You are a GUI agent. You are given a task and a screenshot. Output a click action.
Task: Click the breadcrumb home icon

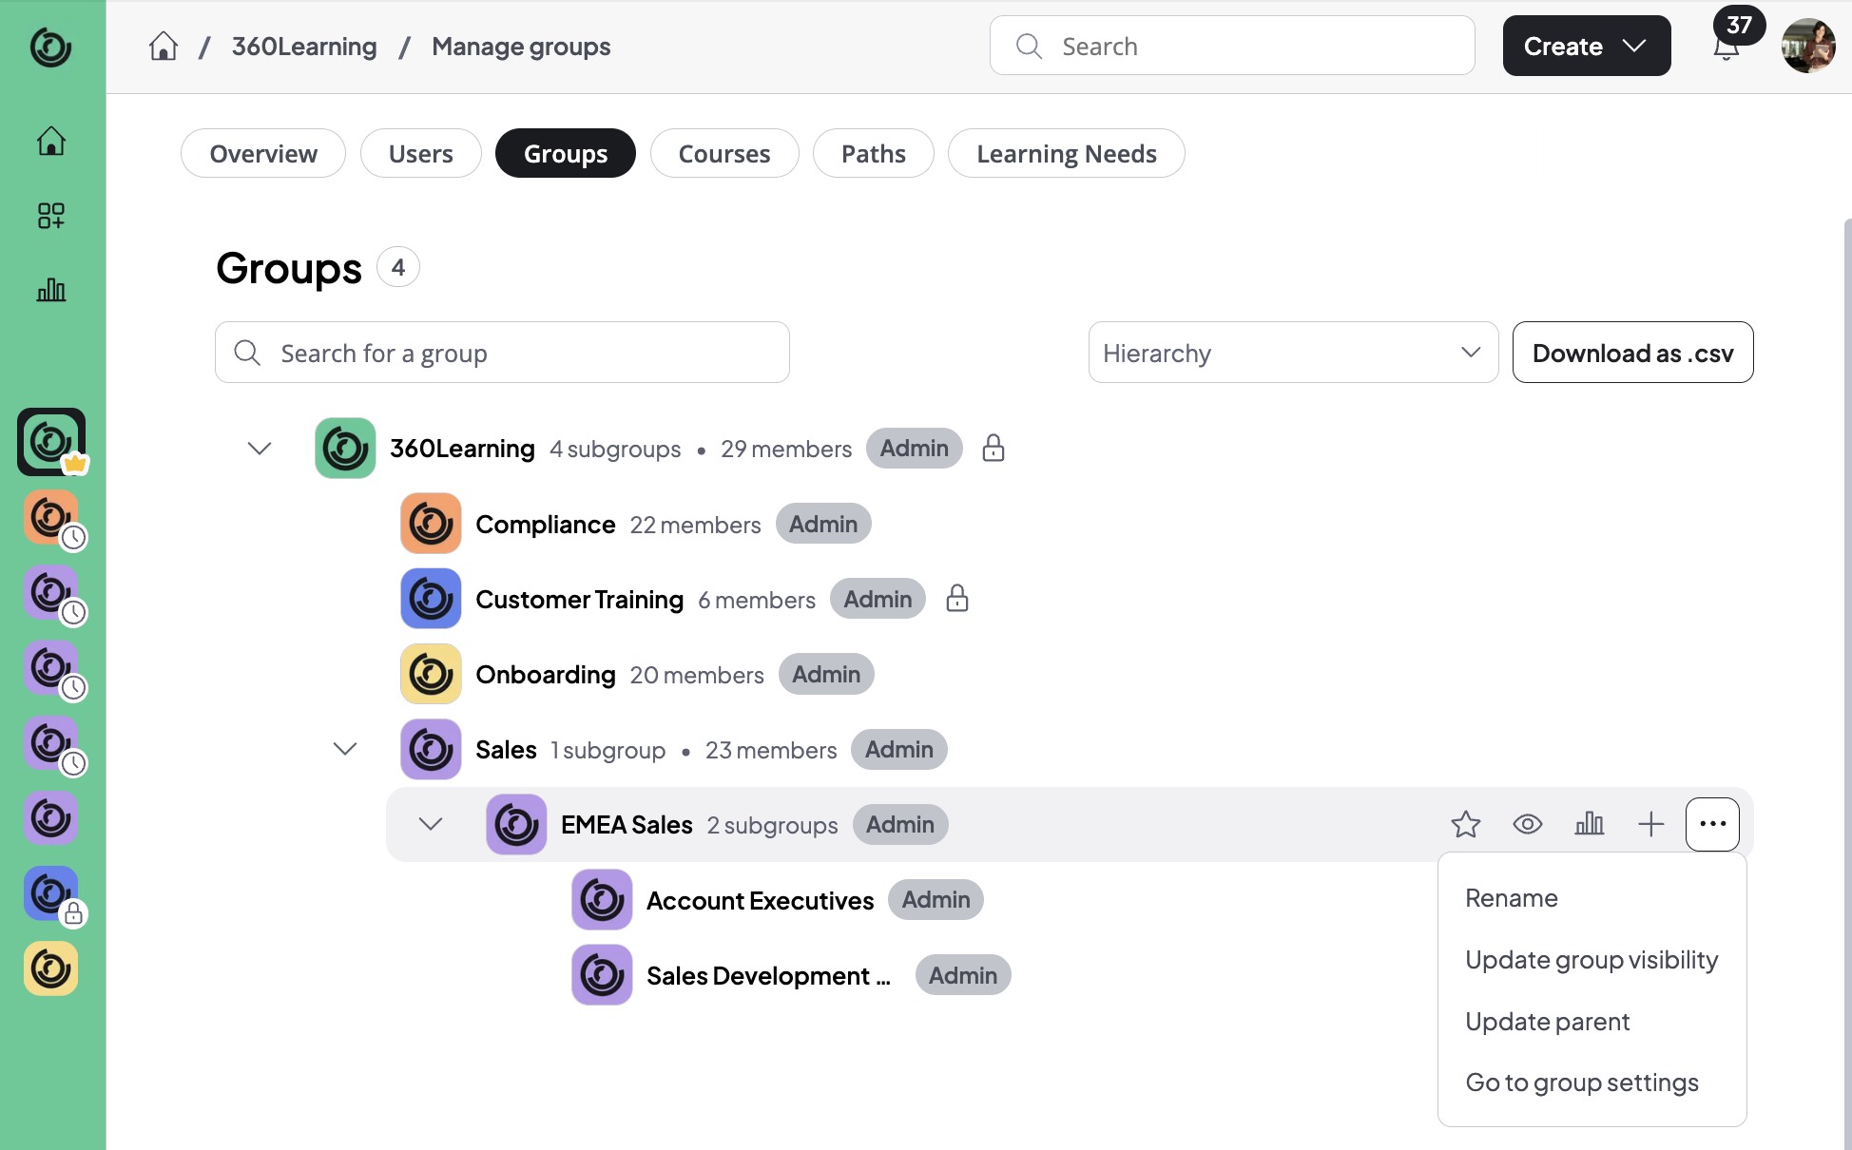(x=164, y=46)
